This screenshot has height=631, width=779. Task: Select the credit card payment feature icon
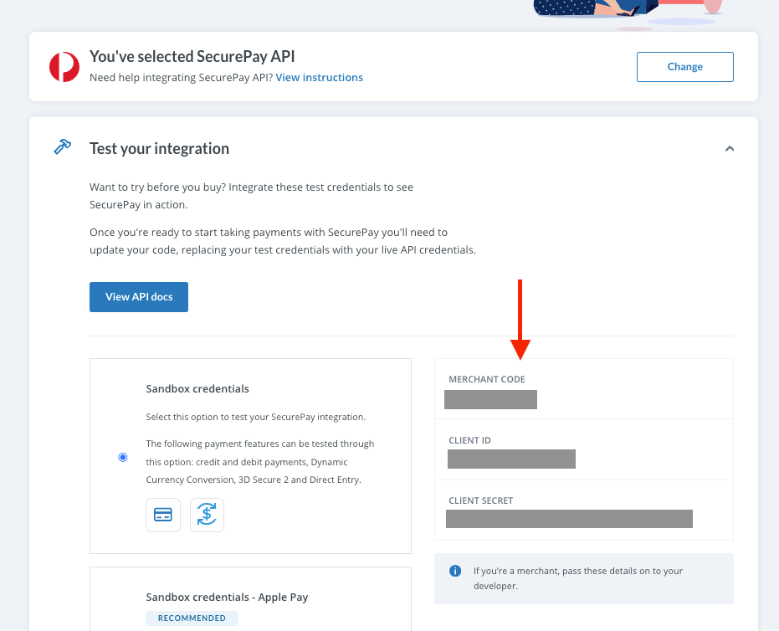click(162, 515)
